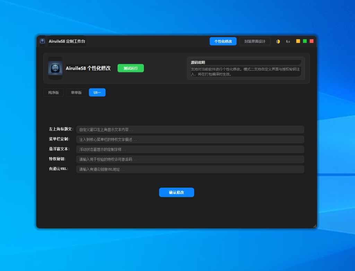Confirm changes with 确认修改 button

click(176, 192)
